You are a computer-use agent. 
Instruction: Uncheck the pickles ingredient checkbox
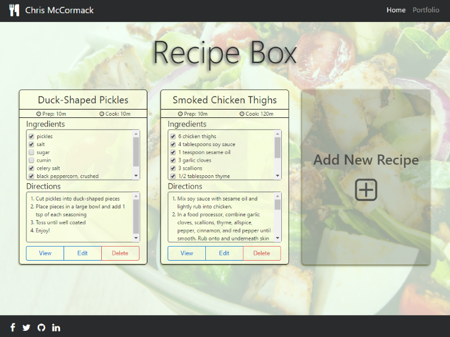click(31, 136)
